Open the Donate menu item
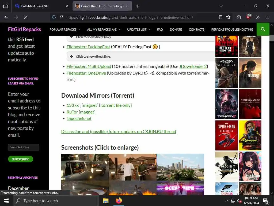This screenshot has height=206, width=274. click(x=176, y=30)
